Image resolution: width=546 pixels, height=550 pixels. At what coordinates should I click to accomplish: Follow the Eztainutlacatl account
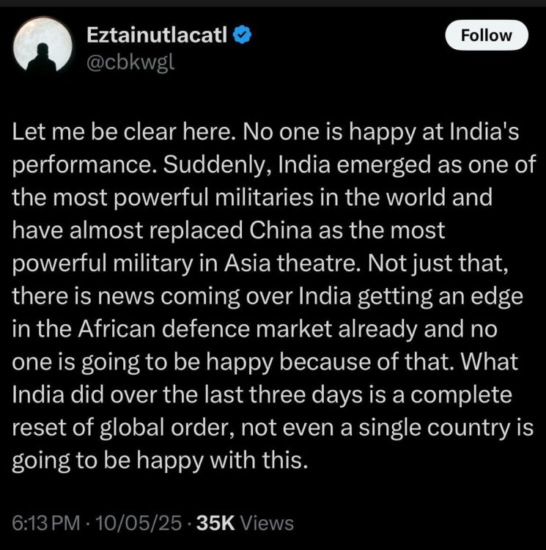(487, 35)
